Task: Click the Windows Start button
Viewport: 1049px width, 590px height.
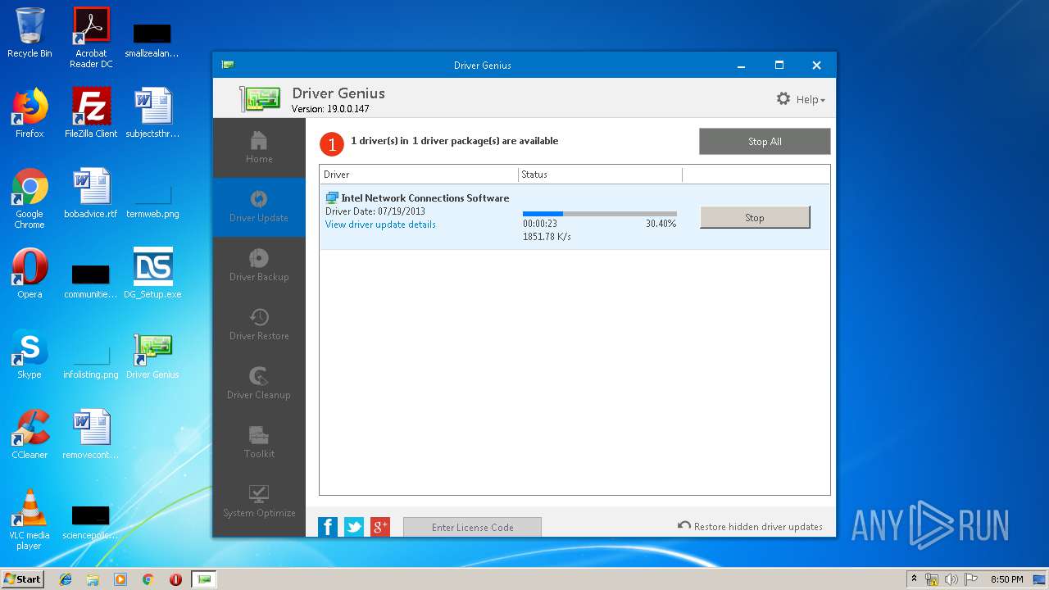Action: 23,579
